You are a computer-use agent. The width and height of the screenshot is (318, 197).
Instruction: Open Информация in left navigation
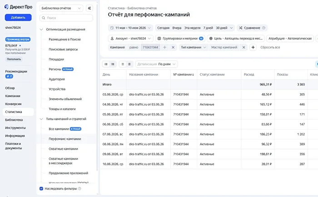coord(15,136)
